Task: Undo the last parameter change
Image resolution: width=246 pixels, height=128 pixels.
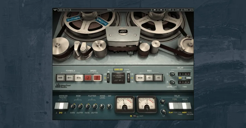Action: (x=61, y=10)
